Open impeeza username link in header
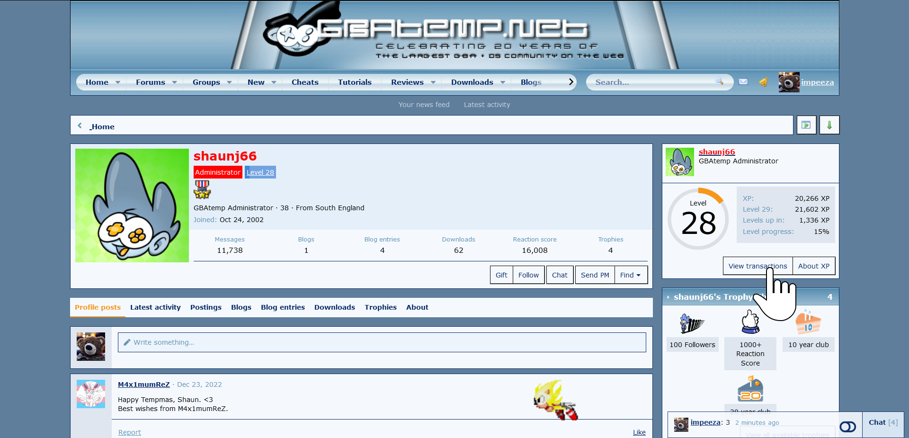This screenshot has height=438, width=909. 817,82
